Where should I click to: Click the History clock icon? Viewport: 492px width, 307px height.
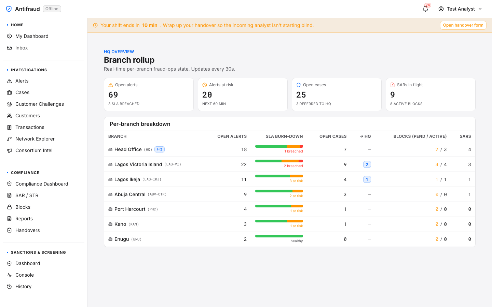(x=10, y=287)
